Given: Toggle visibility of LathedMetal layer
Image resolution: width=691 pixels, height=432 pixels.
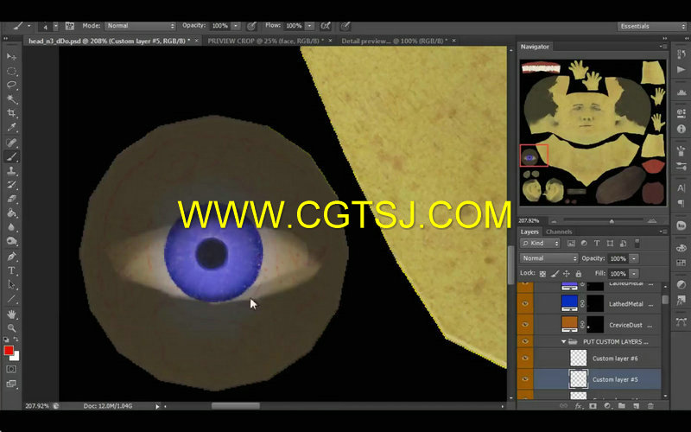Looking at the screenshot, I should click(x=525, y=304).
